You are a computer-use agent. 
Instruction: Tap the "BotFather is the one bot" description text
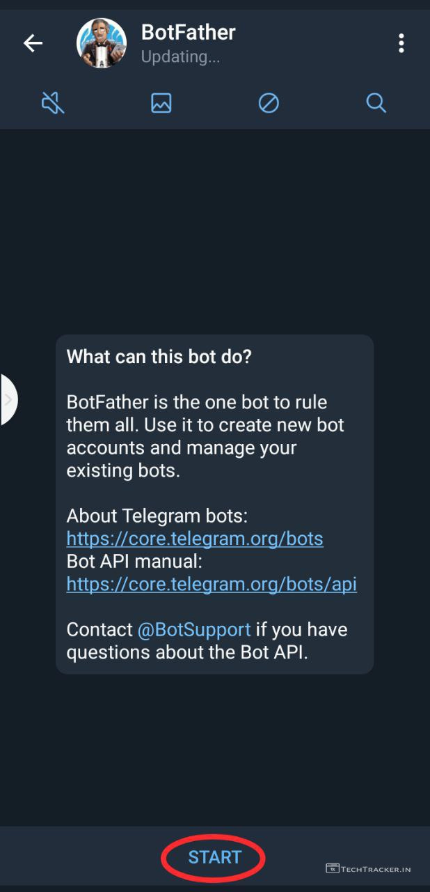click(x=197, y=402)
